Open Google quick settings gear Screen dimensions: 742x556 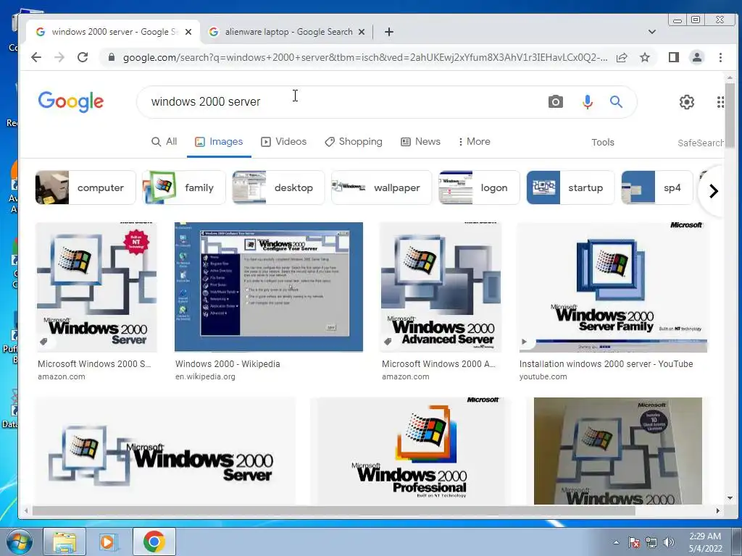(687, 101)
